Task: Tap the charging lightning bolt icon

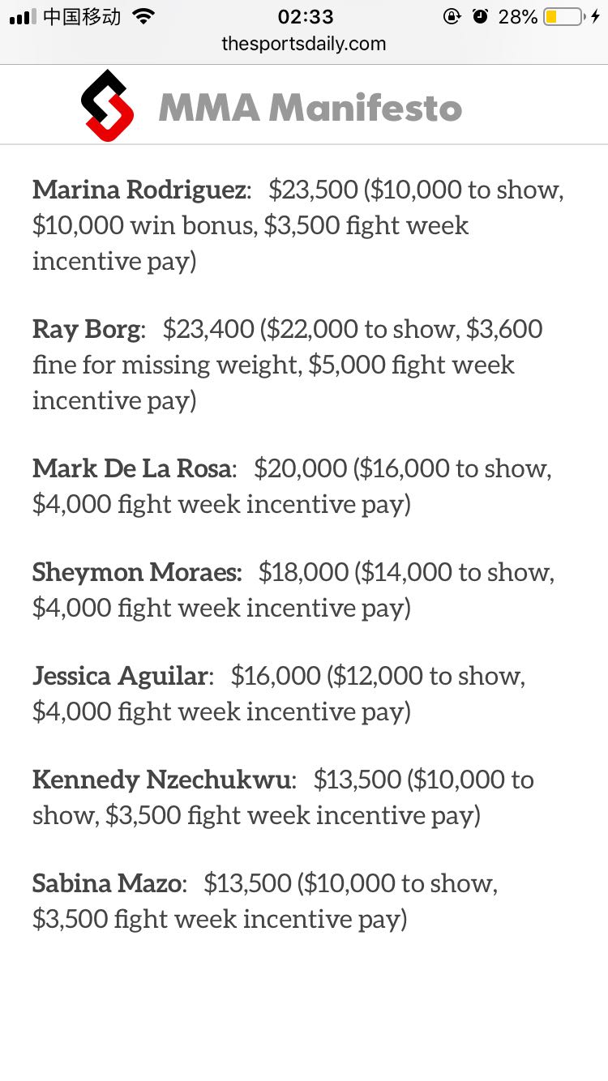Action: [596, 16]
